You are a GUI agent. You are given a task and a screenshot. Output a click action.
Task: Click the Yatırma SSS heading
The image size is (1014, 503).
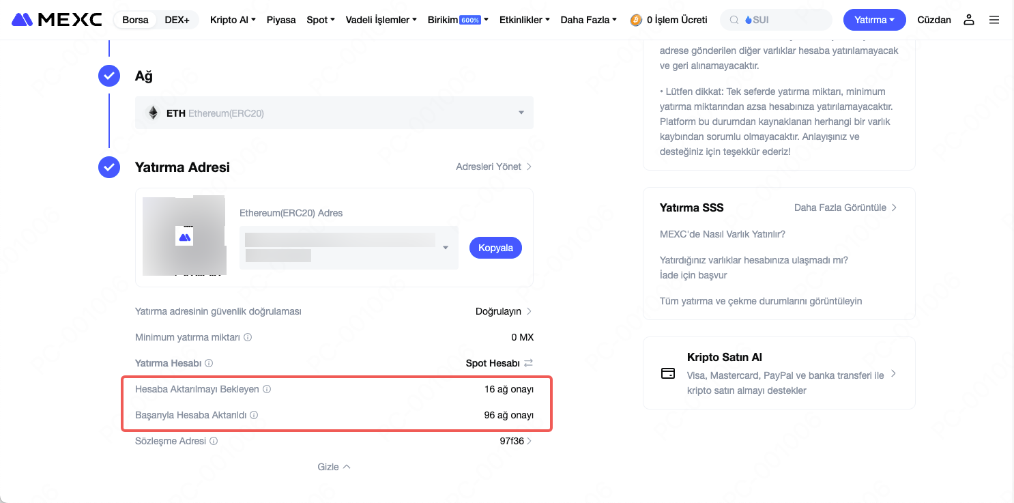[692, 207]
